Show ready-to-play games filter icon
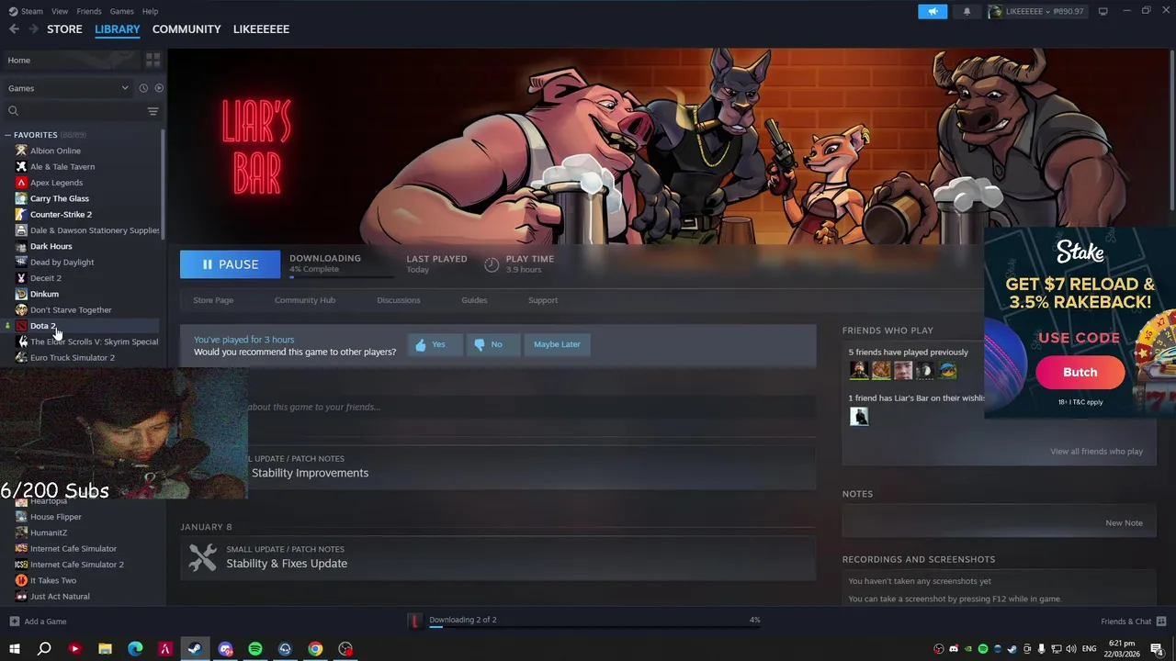The height and width of the screenshot is (661, 1176). pyautogui.click(x=159, y=88)
